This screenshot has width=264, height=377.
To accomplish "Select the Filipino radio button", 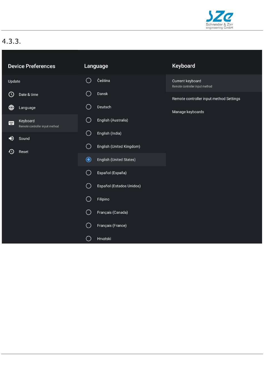I will (89, 199).
